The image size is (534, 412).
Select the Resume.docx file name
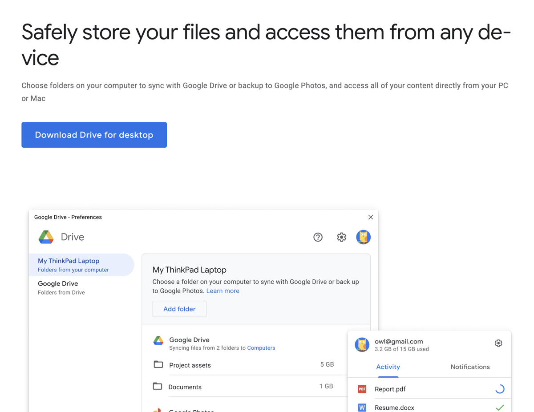pyautogui.click(x=395, y=408)
